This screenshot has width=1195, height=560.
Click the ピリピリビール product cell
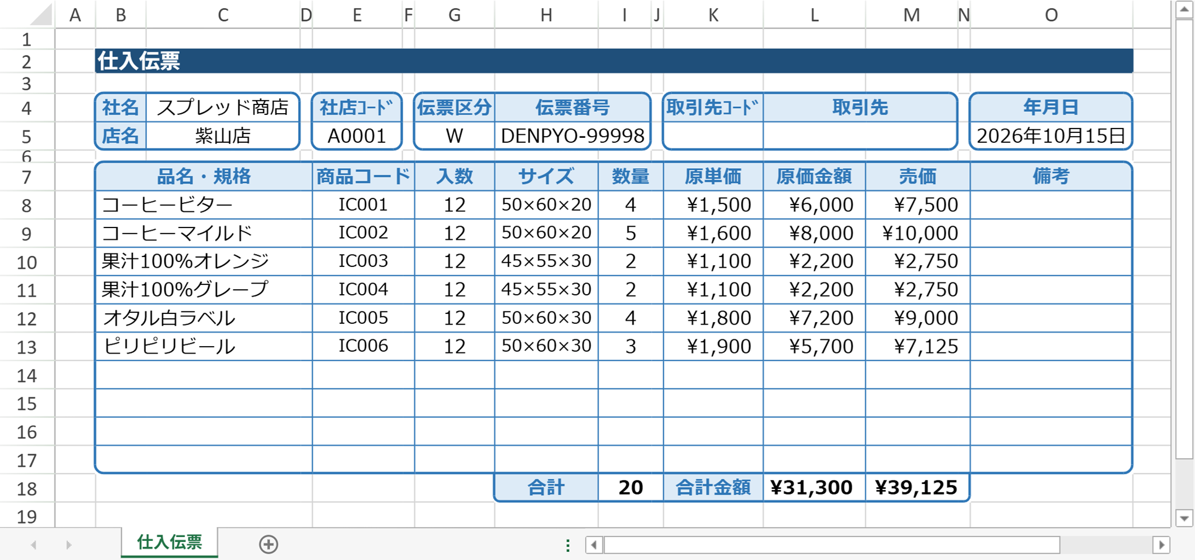coord(203,346)
